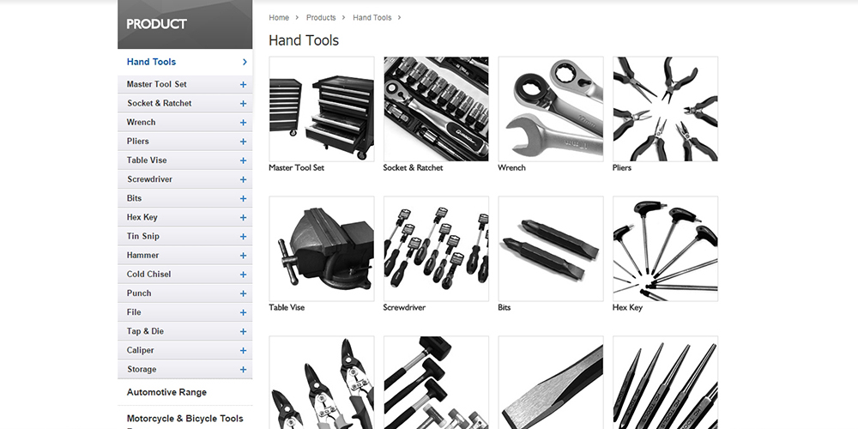Expand the Master Tool Set plus icon
This screenshot has width=858, height=429.
click(243, 85)
